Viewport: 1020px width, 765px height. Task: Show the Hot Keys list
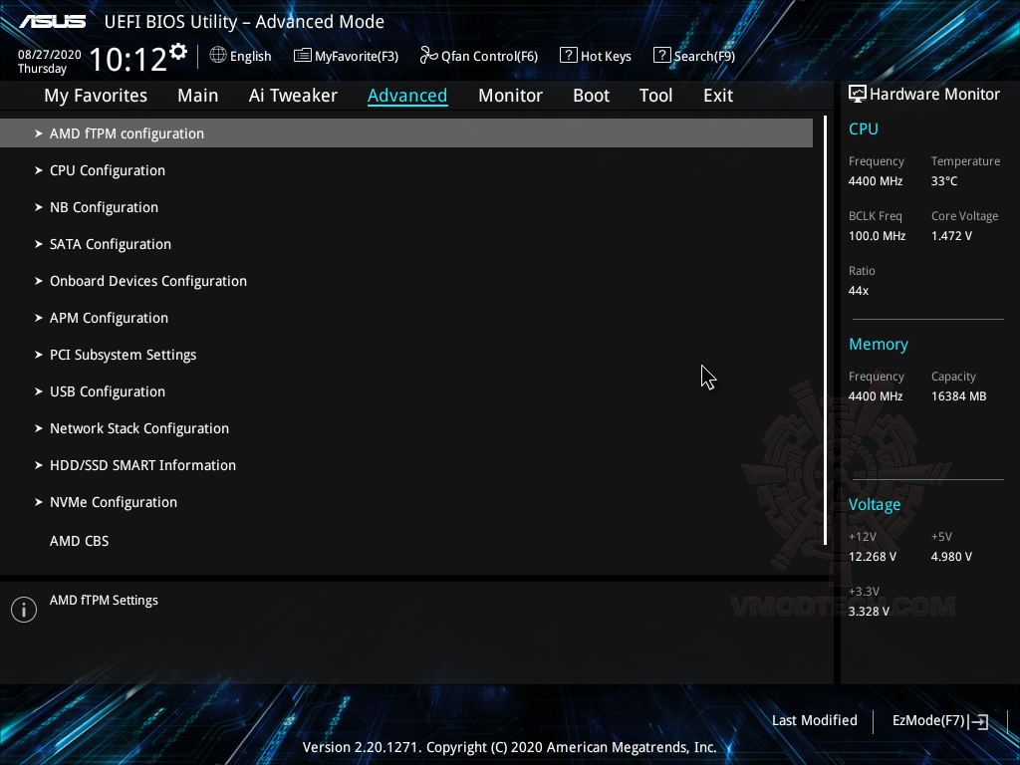(596, 56)
